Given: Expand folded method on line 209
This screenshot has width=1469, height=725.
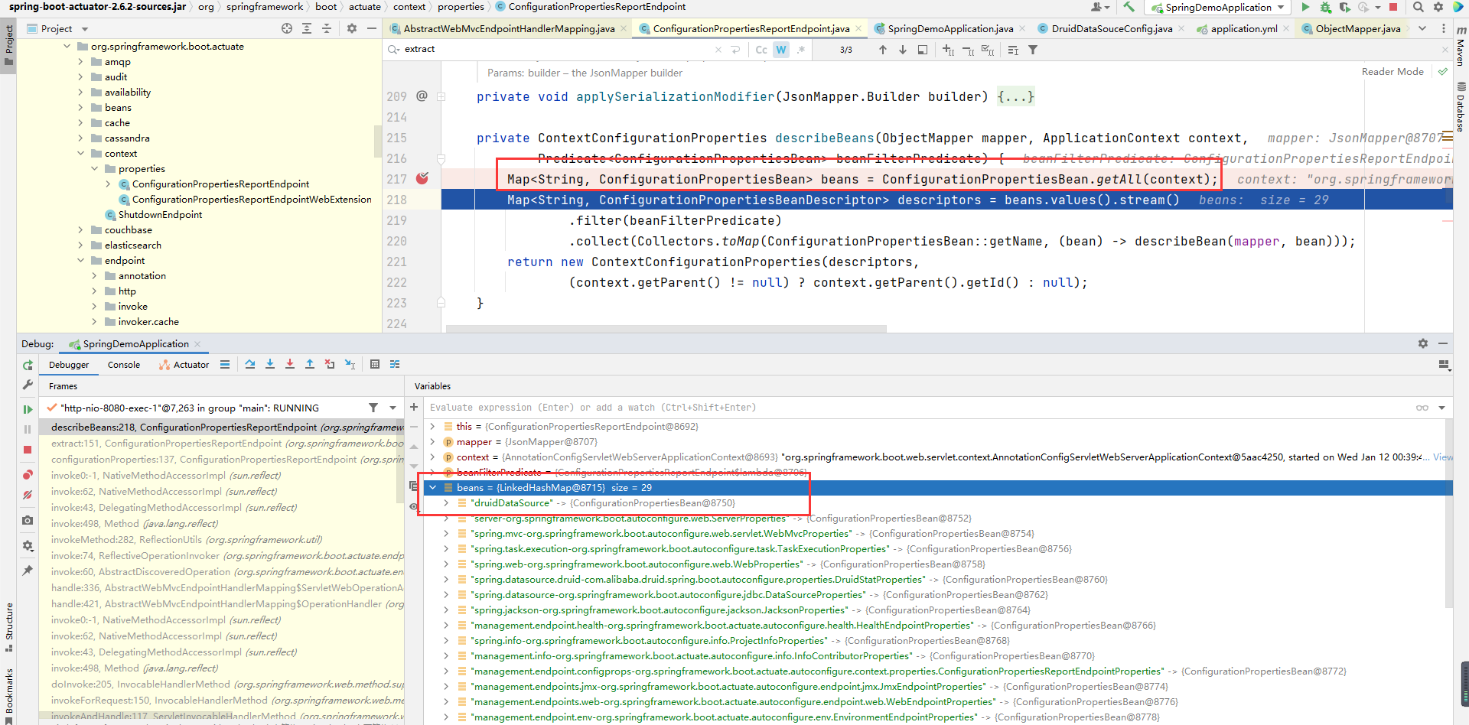Looking at the screenshot, I should point(441,96).
